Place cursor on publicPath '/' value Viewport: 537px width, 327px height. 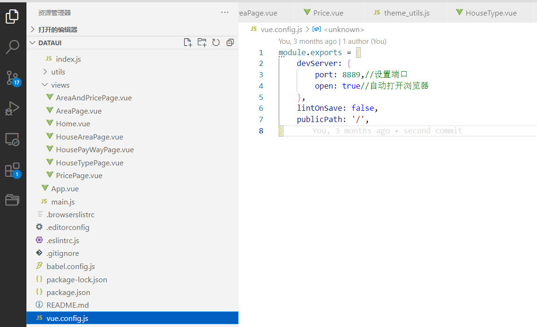pos(358,120)
